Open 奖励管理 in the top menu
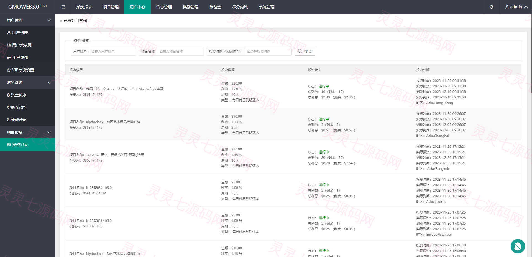This screenshot has height=257, width=532. point(191,7)
